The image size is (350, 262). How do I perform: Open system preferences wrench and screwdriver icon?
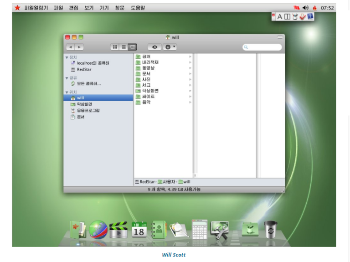[x=220, y=230]
